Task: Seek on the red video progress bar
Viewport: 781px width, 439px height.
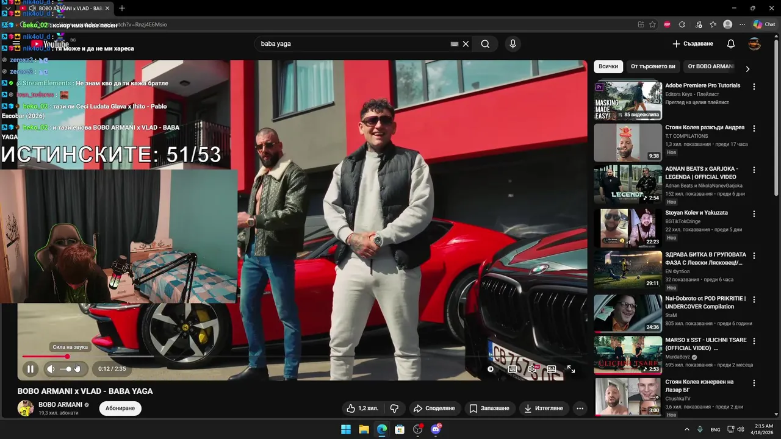Action: click(x=45, y=357)
